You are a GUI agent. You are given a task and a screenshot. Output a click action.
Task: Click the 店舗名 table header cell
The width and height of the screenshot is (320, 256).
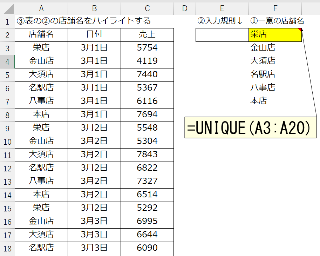41,35
